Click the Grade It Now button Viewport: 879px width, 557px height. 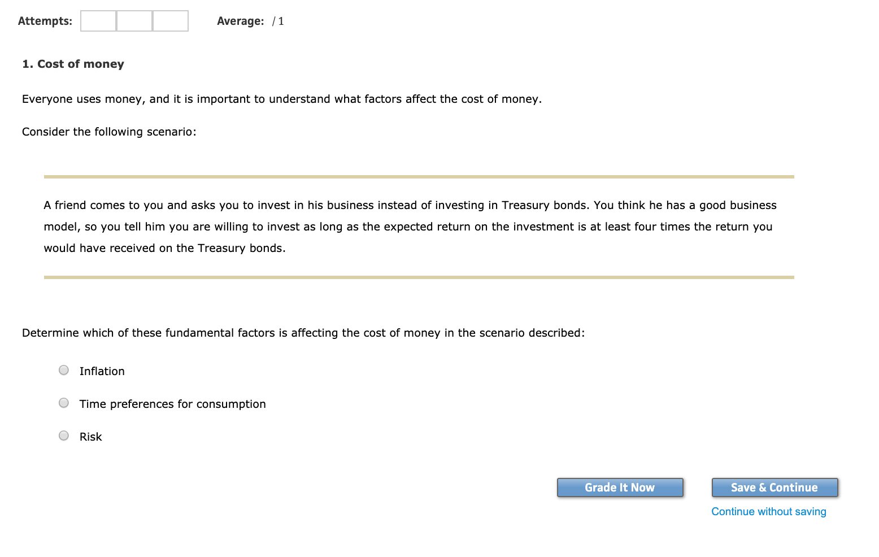click(x=619, y=487)
